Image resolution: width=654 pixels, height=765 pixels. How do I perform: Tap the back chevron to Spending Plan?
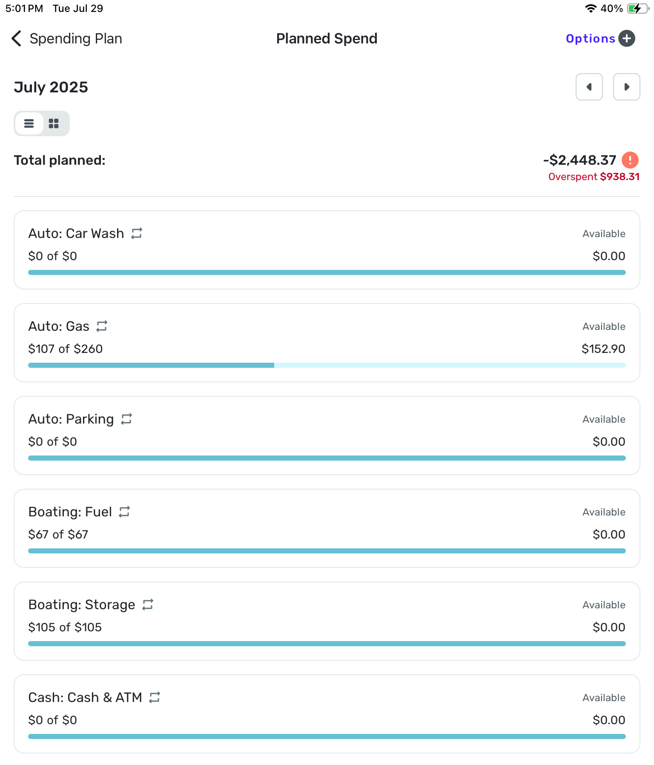coord(16,38)
